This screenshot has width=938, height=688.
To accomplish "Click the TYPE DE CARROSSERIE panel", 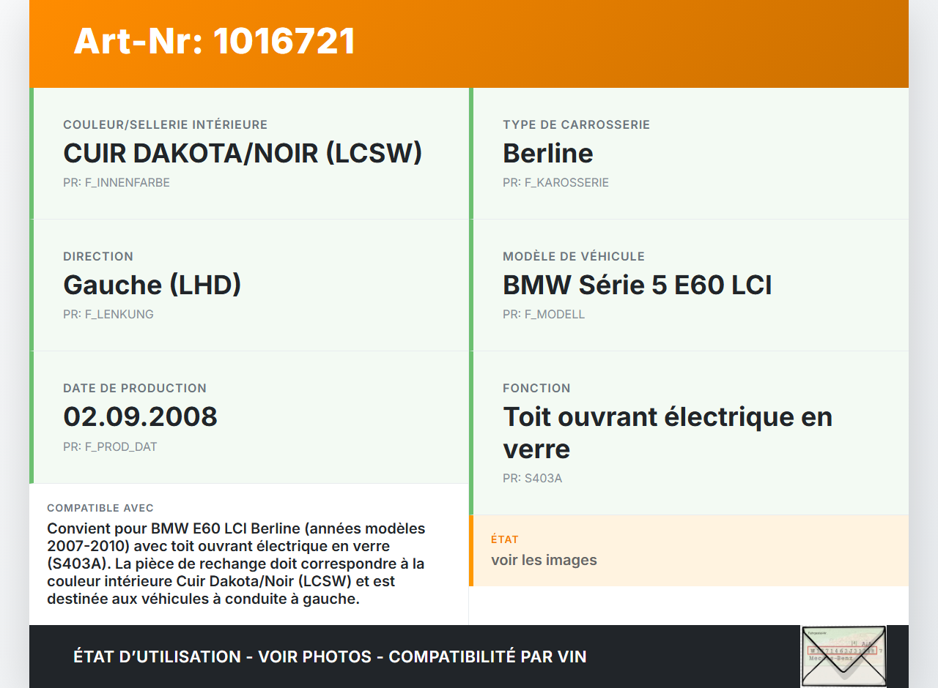I will click(x=689, y=154).
